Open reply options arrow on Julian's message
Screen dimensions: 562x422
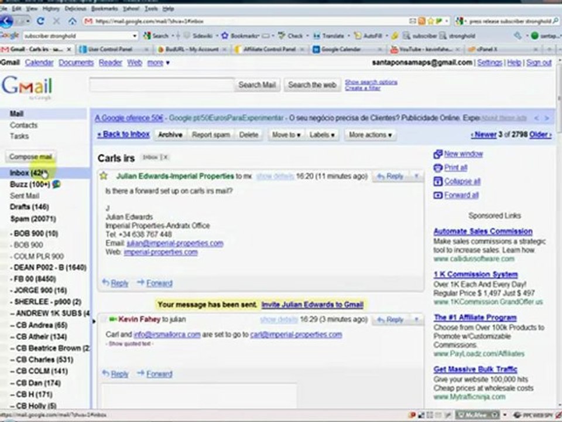pos(416,176)
